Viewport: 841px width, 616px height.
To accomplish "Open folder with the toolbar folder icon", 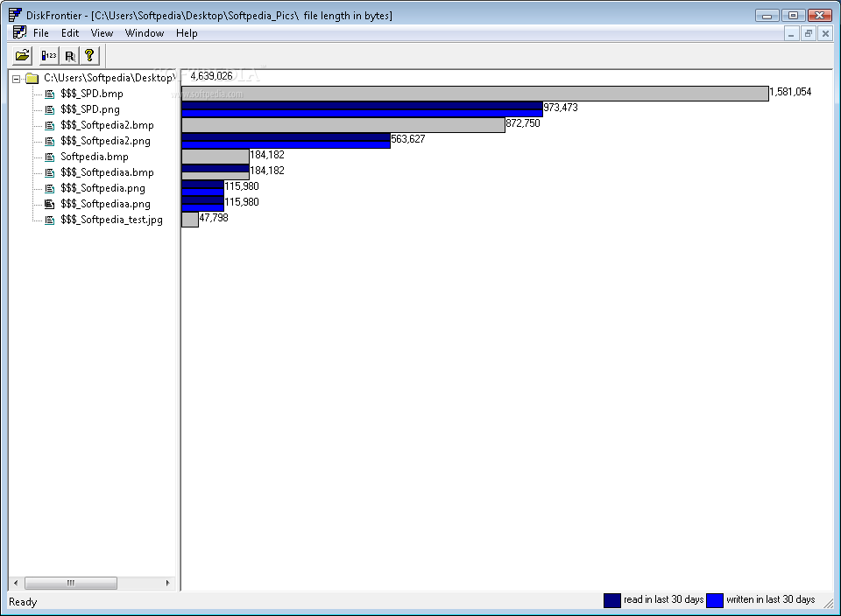I will click(x=23, y=55).
